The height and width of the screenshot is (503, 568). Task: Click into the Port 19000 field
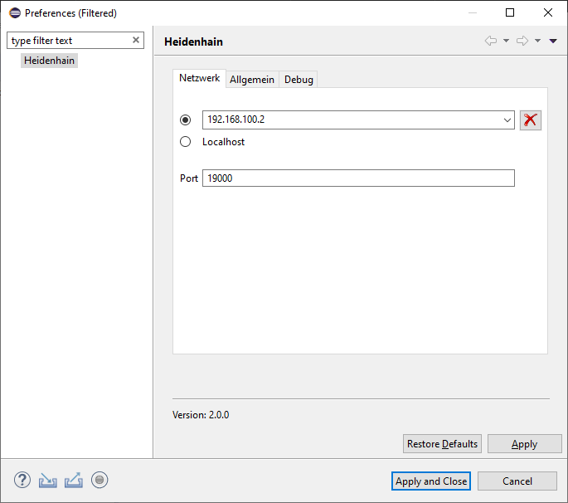tap(358, 178)
